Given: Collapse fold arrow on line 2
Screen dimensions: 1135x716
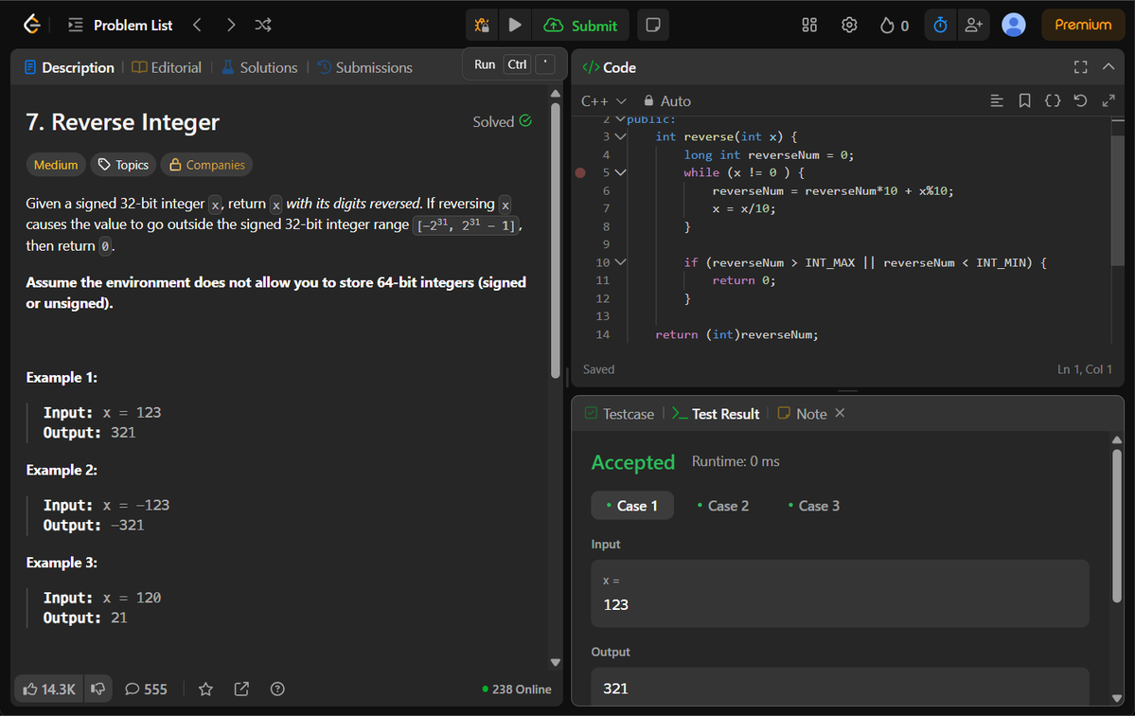Looking at the screenshot, I should [x=620, y=118].
